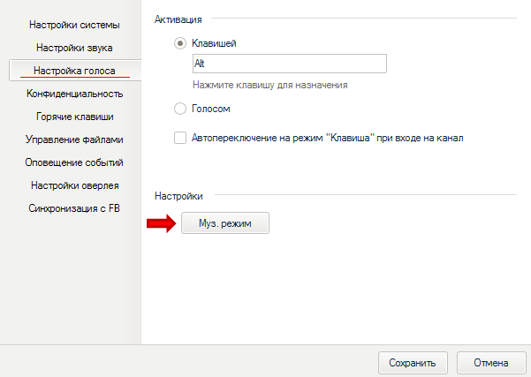Image resolution: width=531 pixels, height=377 pixels.
Task: Click the Alt key assignment field
Action: (290, 64)
